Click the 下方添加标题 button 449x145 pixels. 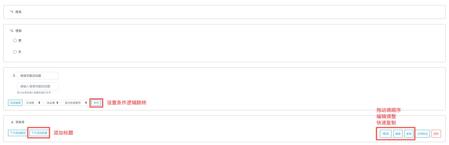39,133
